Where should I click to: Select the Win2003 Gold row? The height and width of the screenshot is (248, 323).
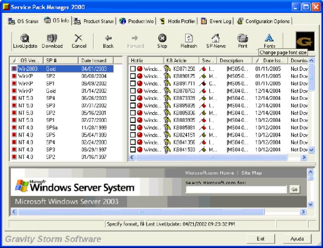(62, 69)
